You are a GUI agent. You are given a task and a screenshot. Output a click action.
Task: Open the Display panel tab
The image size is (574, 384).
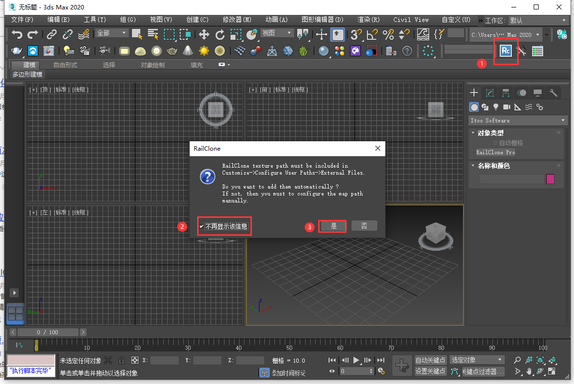(537, 93)
